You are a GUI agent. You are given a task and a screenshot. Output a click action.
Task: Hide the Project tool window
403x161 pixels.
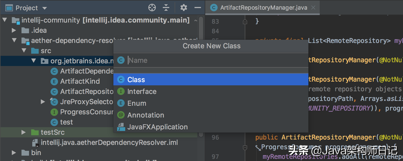198,8
